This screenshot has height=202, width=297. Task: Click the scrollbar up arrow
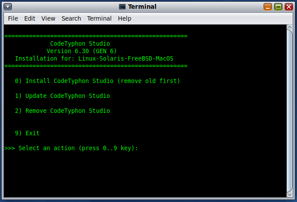(290, 27)
